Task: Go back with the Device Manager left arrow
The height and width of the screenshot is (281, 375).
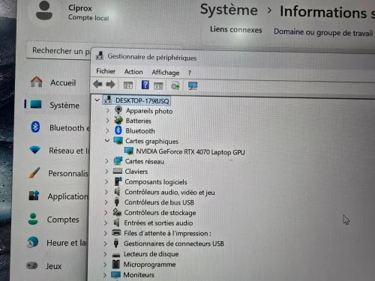Action: coord(97,84)
